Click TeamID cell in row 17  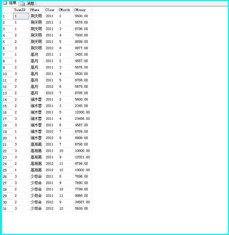[x=21, y=119]
